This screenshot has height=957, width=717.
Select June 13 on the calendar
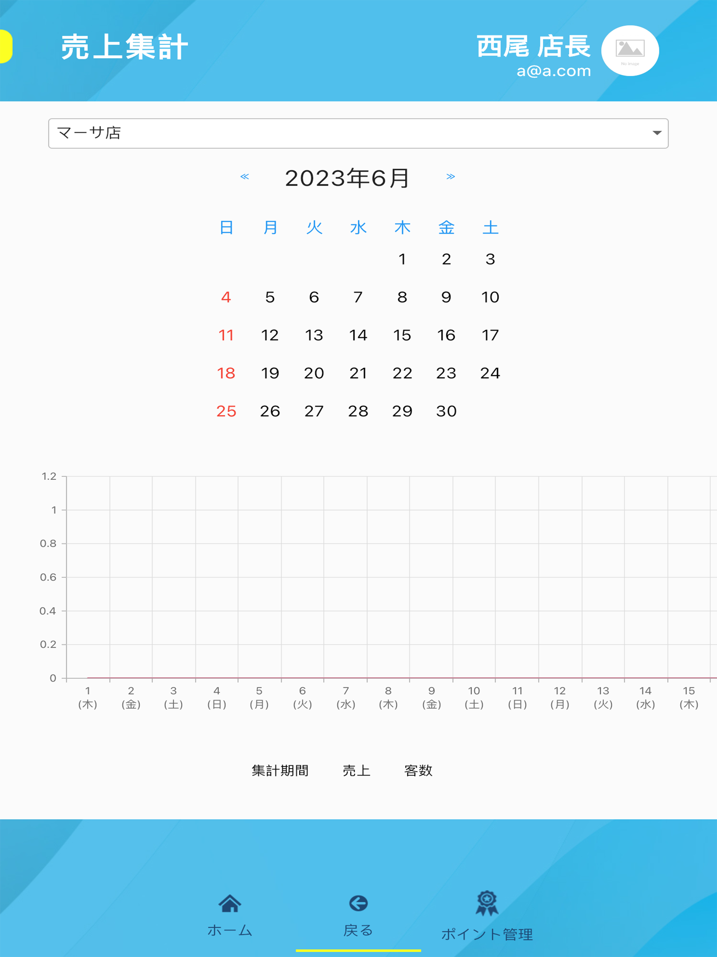point(314,335)
